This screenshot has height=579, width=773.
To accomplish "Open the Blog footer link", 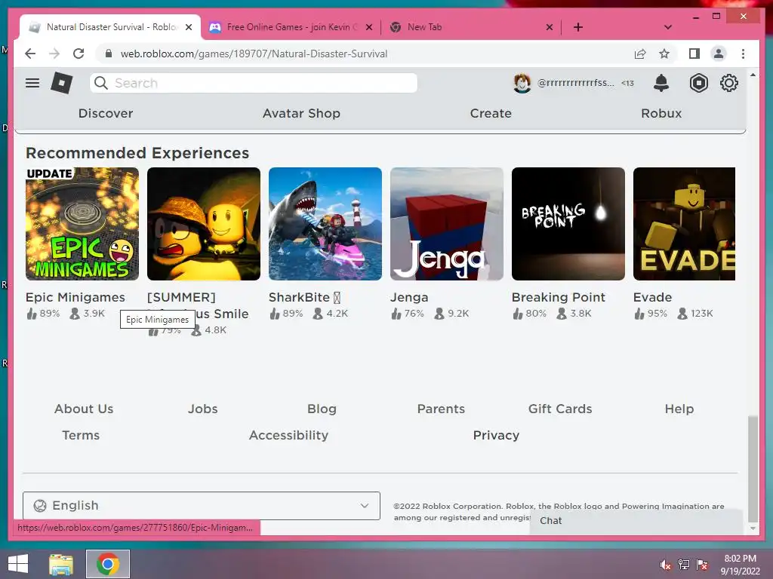I will pyautogui.click(x=322, y=409).
